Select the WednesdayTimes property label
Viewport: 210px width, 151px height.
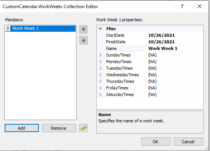point(122,75)
